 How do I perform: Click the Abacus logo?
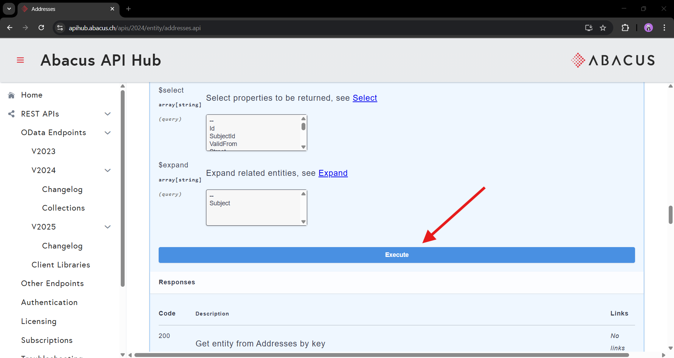pos(613,60)
